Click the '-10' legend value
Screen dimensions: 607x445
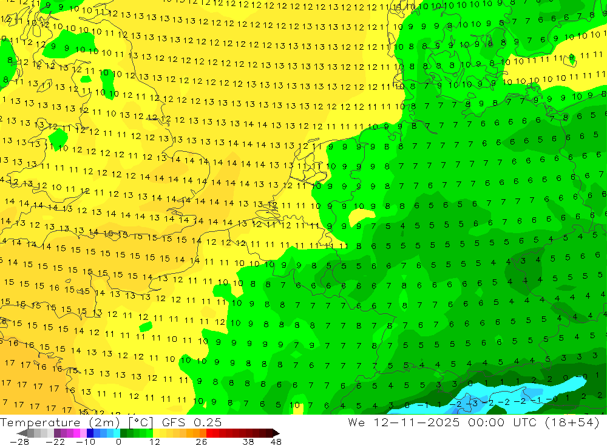click(x=86, y=442)
